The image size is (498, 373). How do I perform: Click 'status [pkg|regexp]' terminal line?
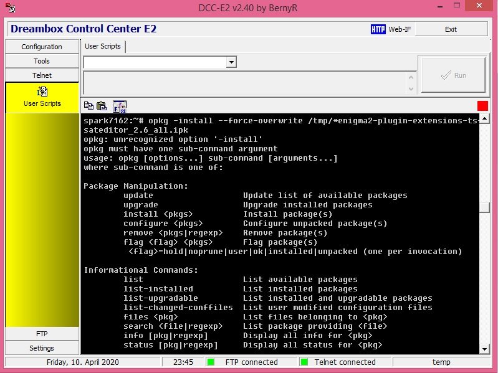(x=171, y=345)
